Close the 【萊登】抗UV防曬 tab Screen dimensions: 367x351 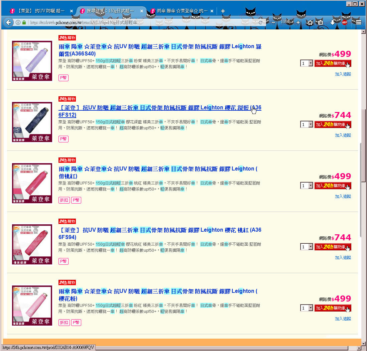(x=72, y=11)
